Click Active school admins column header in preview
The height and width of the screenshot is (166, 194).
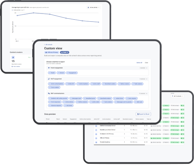click(85, 119)
